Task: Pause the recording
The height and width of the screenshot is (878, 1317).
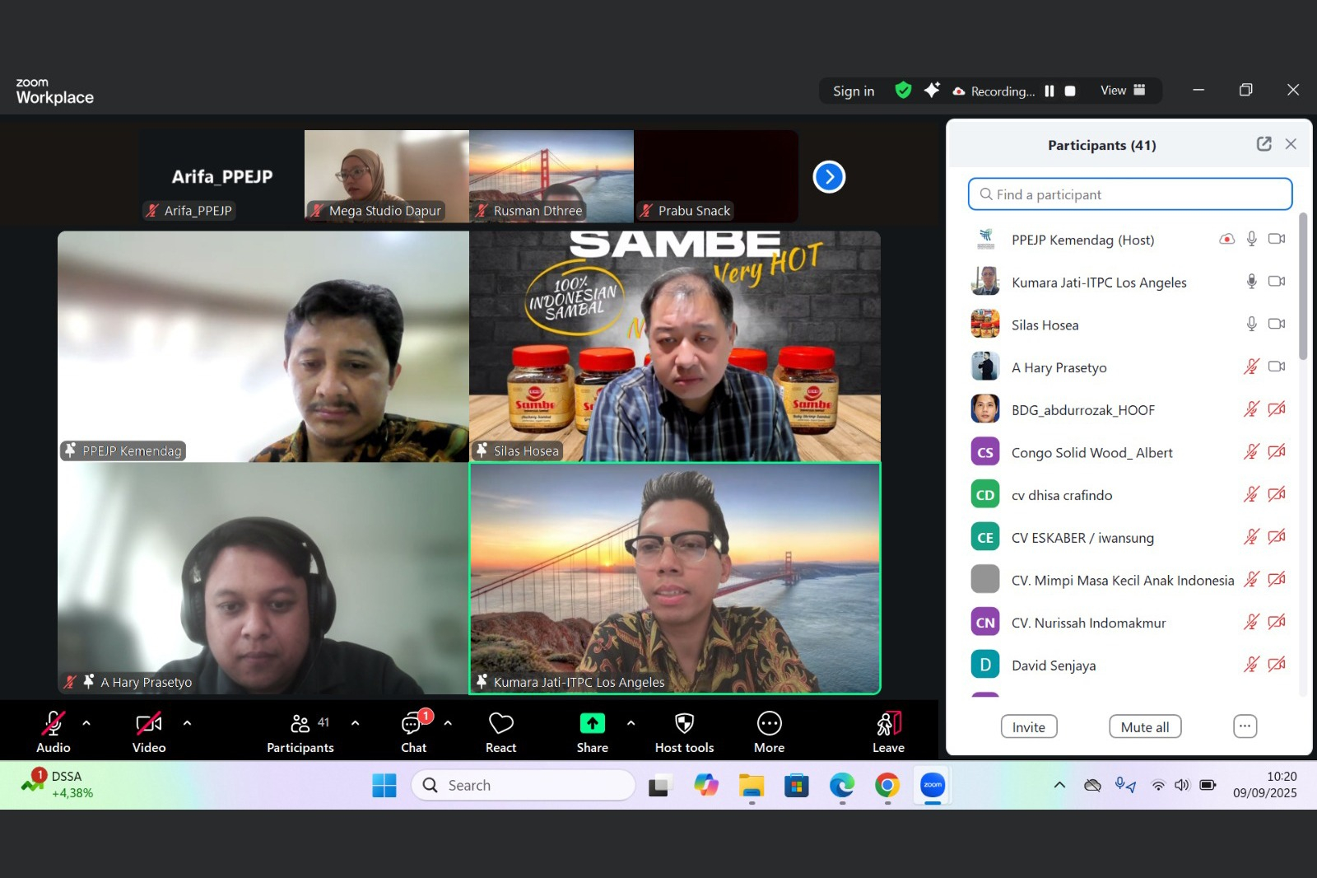Action: 1049,91
